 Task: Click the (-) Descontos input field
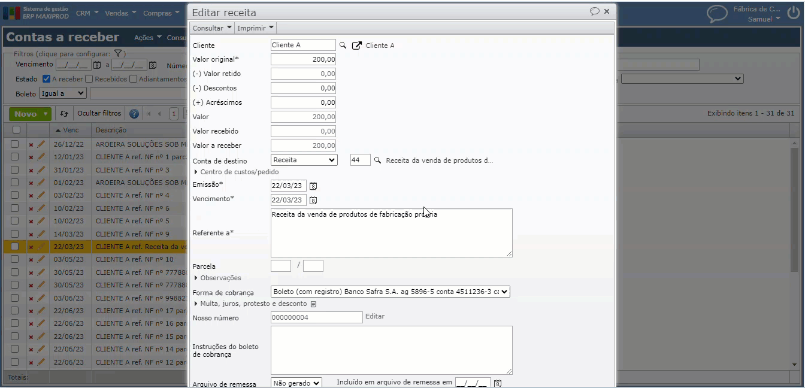coord(303,88)
